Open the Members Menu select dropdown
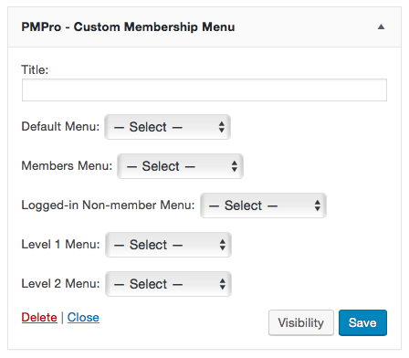This screenshot has width=409, height=358. [x=180, y=166]
